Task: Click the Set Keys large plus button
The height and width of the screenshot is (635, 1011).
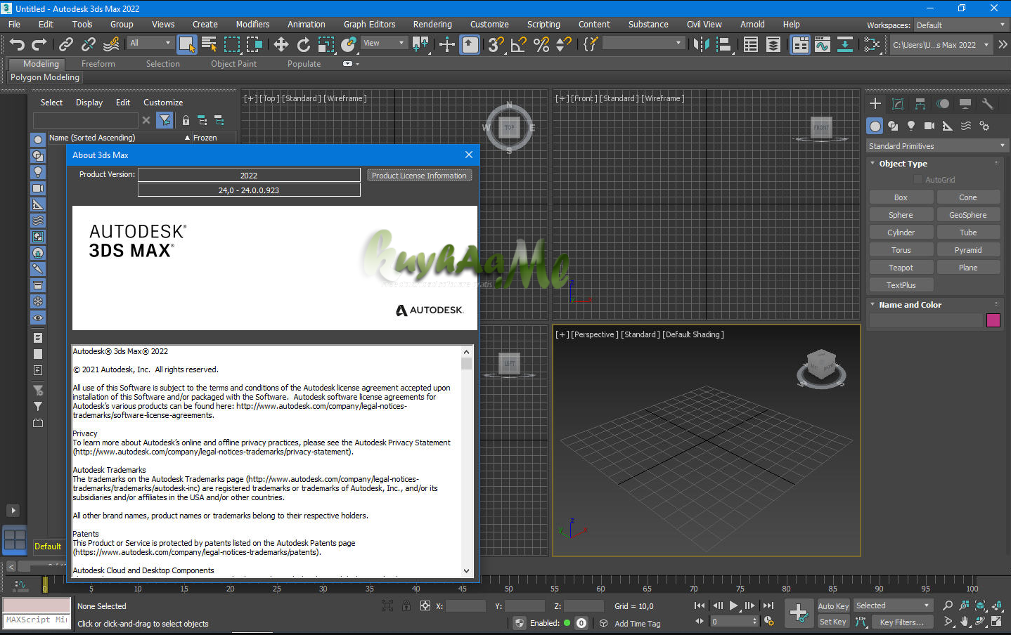Action: click(x=798, y=613)
